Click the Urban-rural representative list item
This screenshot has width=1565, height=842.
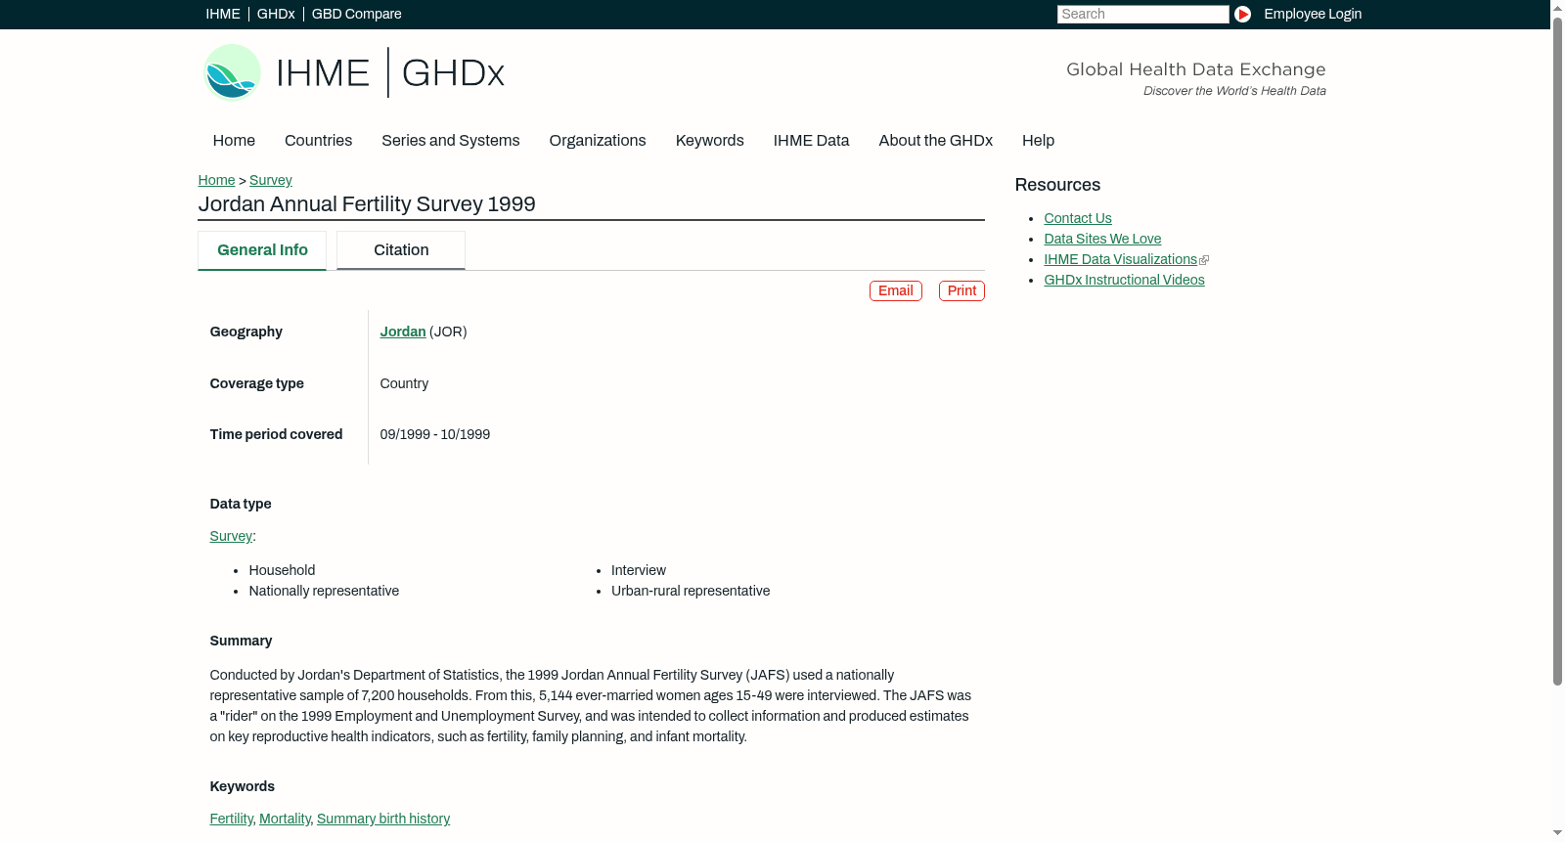(691, 591)
